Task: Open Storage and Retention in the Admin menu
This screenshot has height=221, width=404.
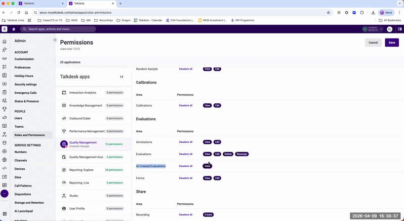Action: [x=29, y=203]
